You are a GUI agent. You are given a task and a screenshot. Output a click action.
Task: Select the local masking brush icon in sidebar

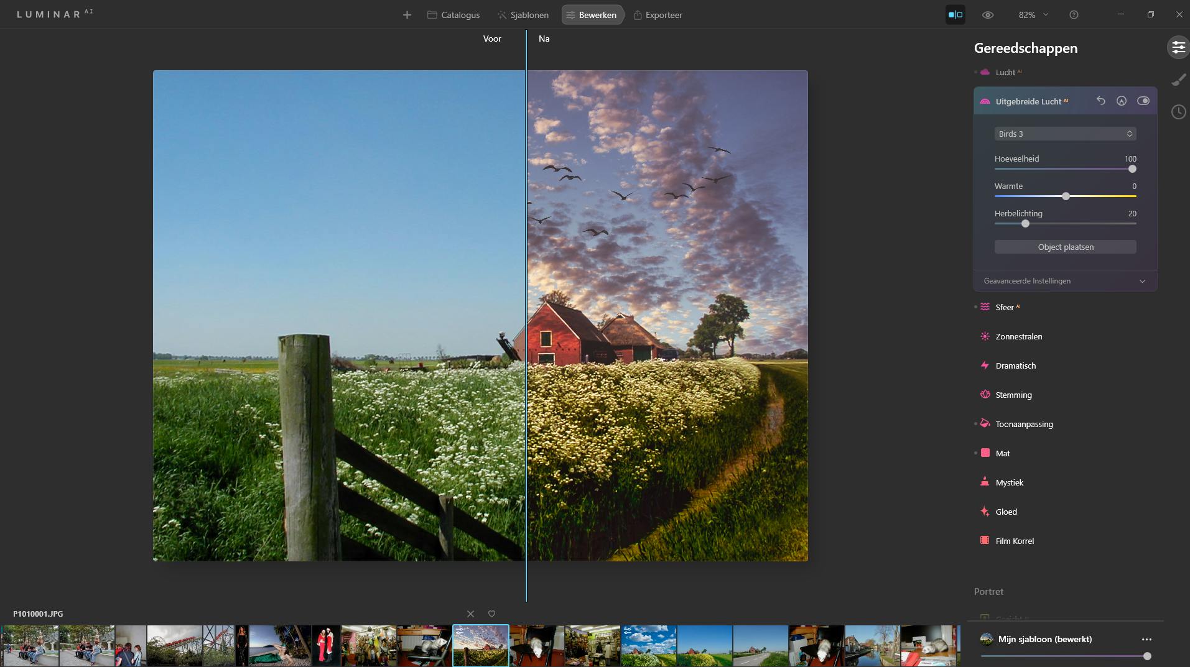pyautogui.click(x=1178, y=80)
